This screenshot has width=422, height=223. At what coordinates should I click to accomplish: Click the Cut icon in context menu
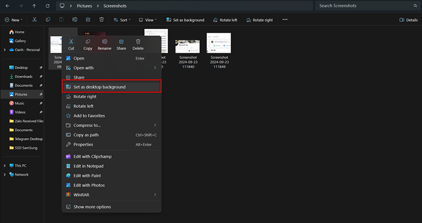click(x=71, y=42)
